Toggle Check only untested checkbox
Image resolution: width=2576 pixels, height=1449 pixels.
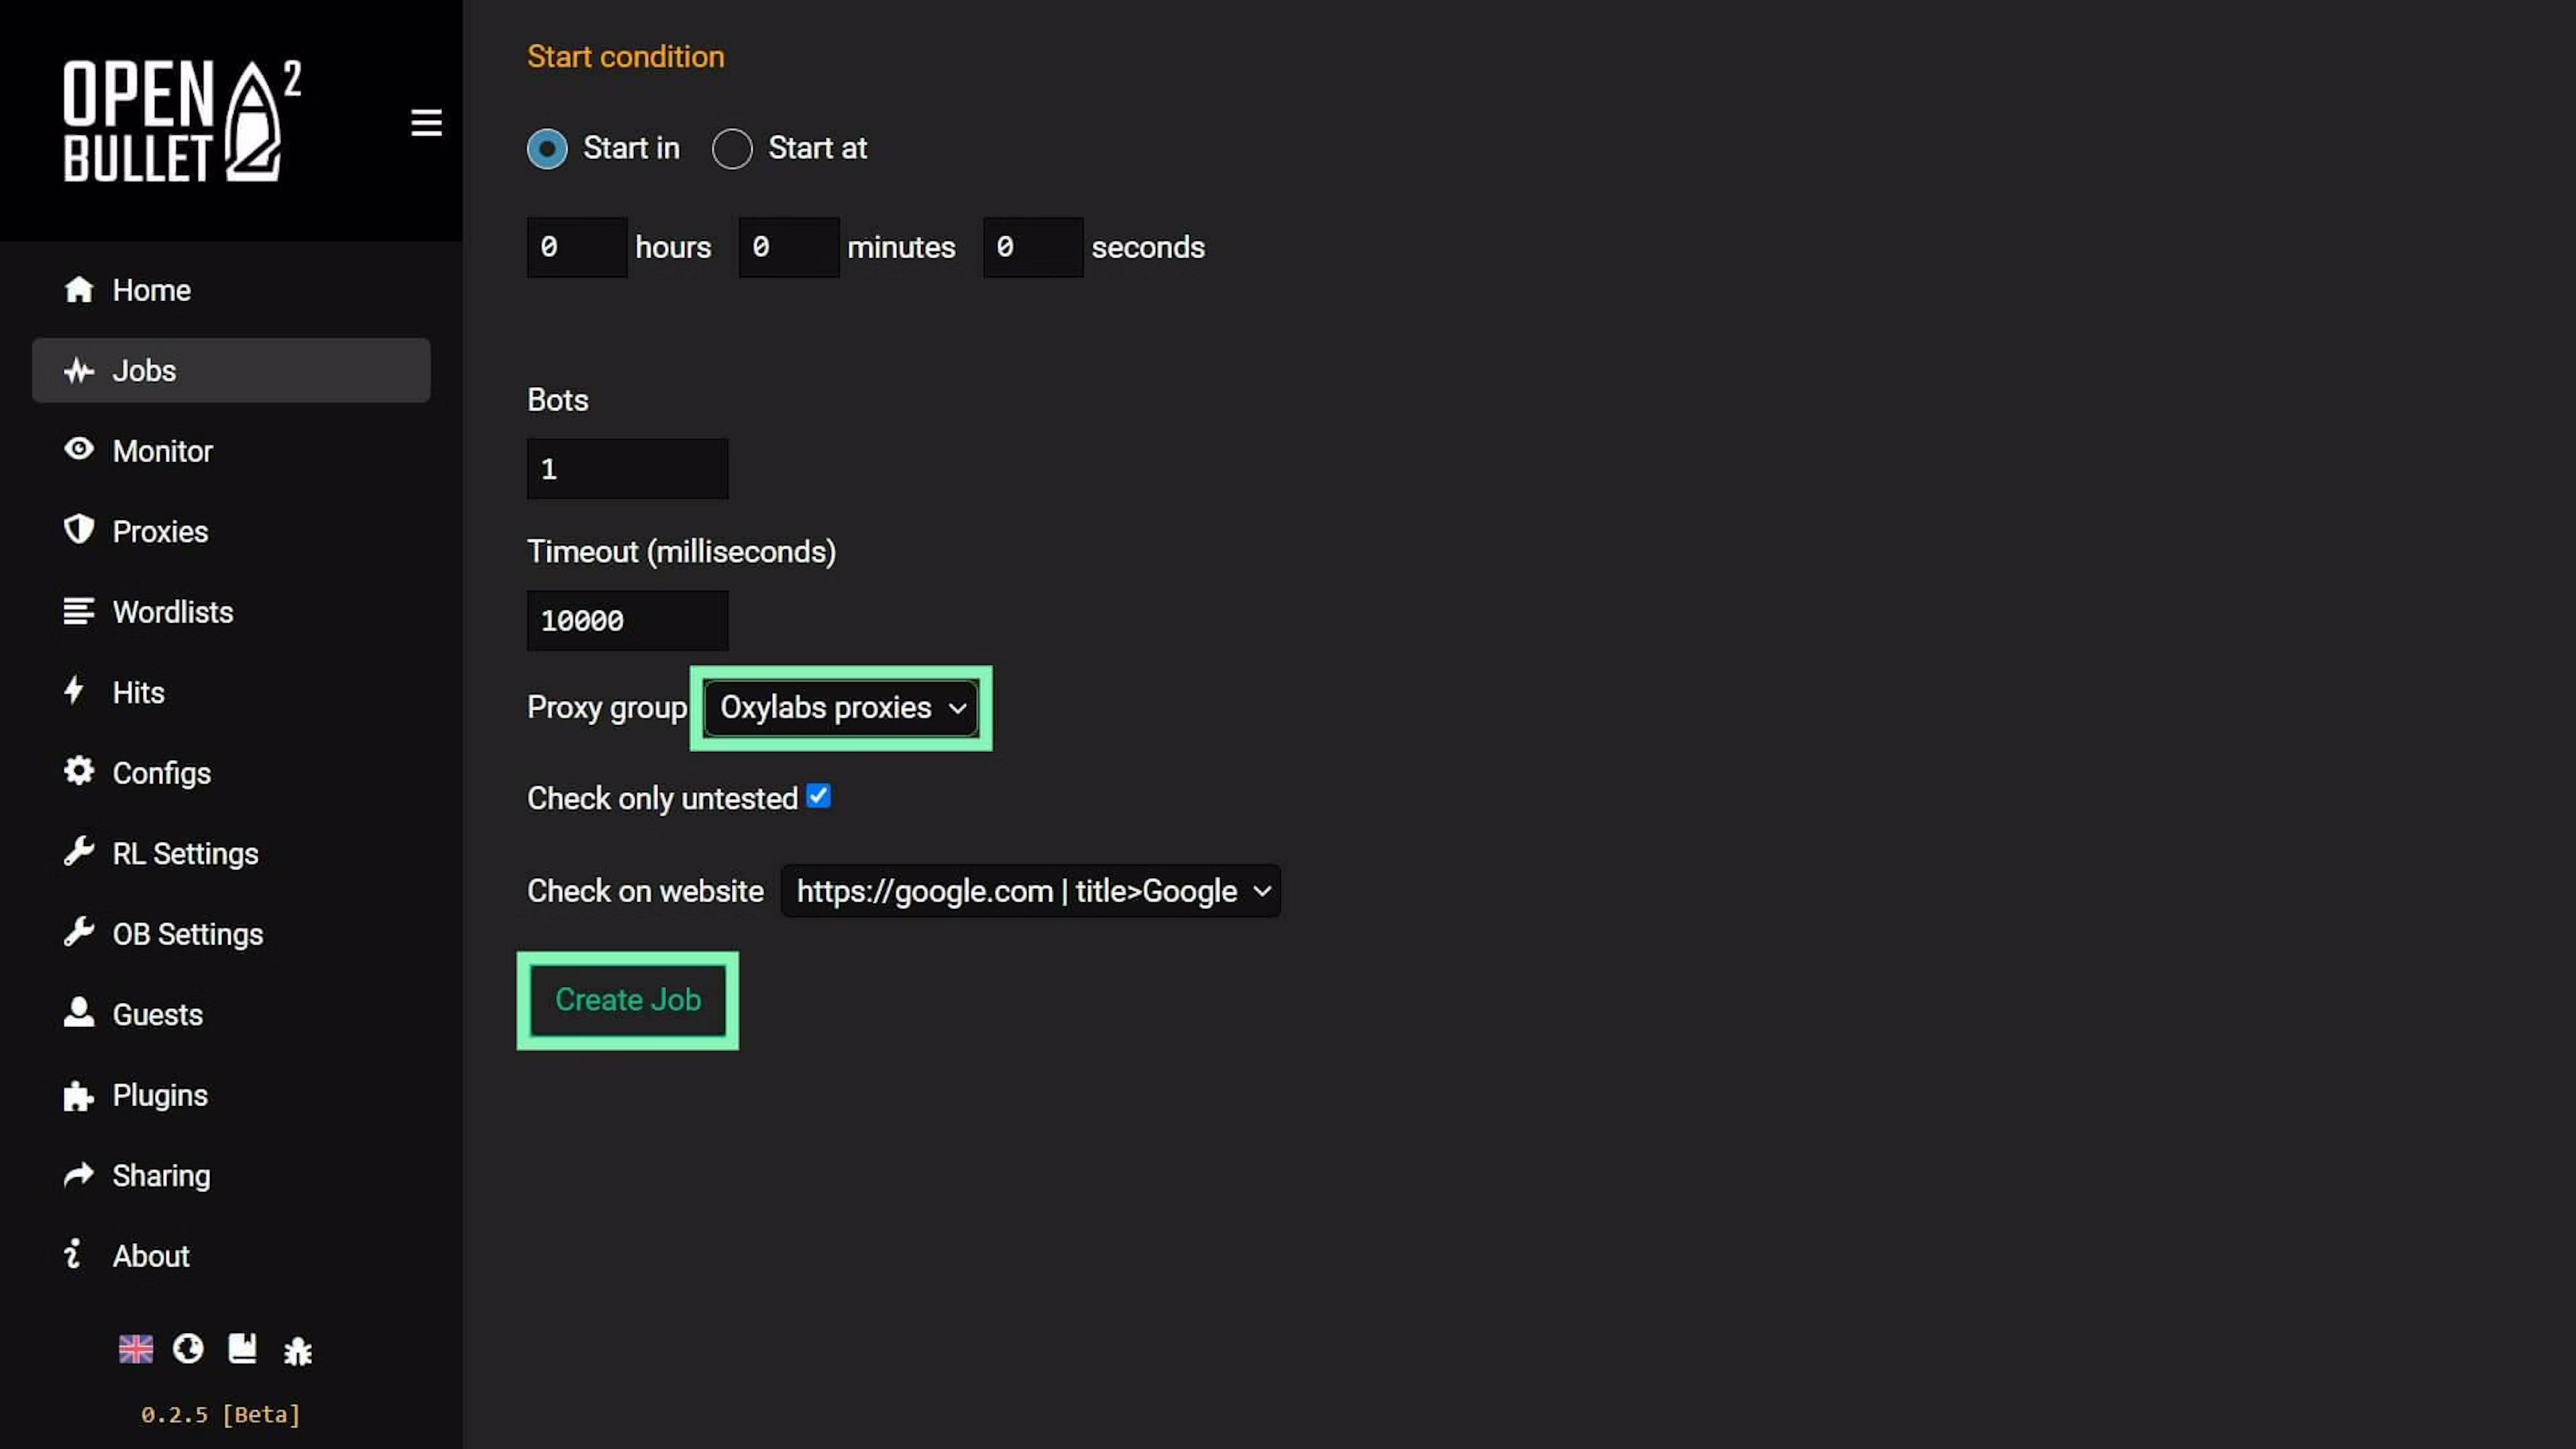[x=818, y=796]
